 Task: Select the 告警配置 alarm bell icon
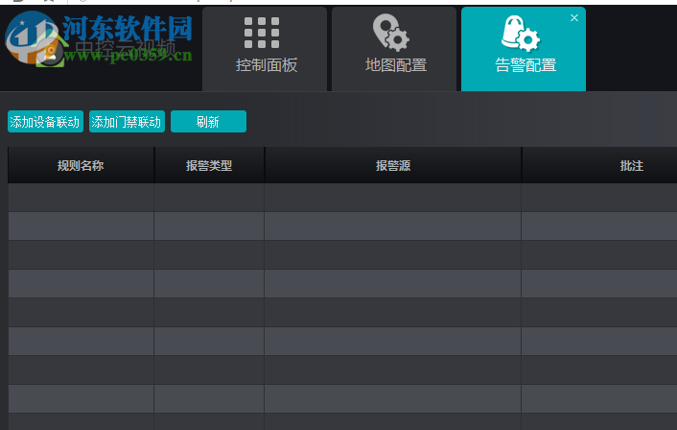coord(521,34)
